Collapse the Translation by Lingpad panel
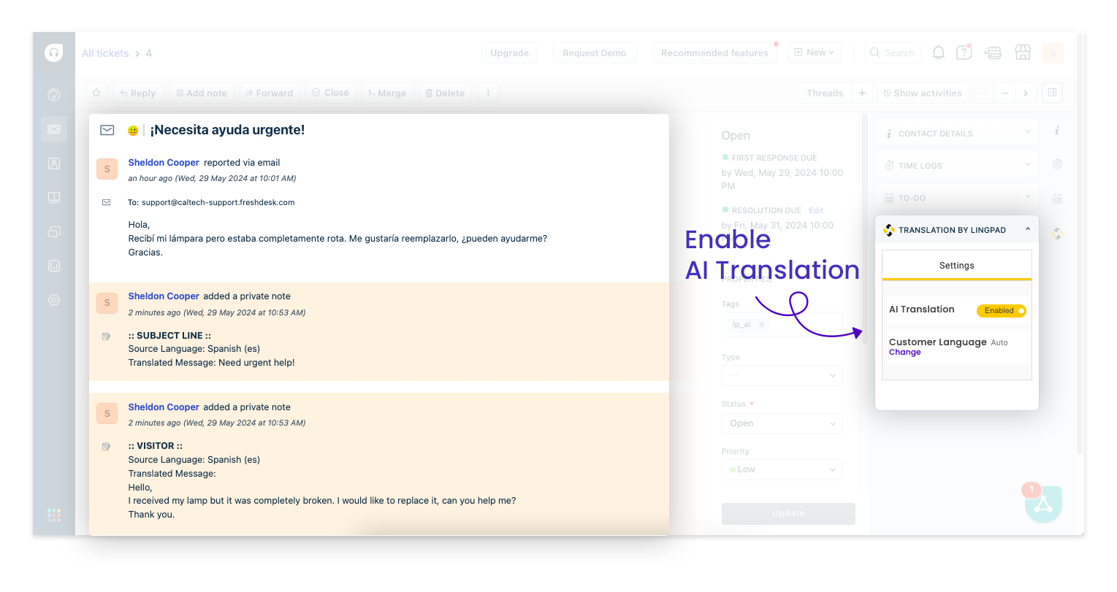Image resolution: width=1117 pixels, height=592 pixels. pos(1028,230)
